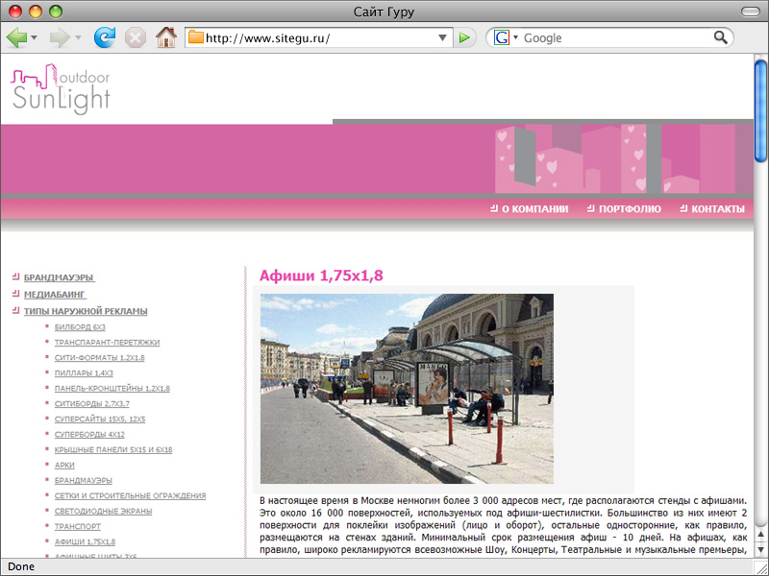Open the top-level БРАНДМАУЭРЫ sidebar link

coord(59,277)
